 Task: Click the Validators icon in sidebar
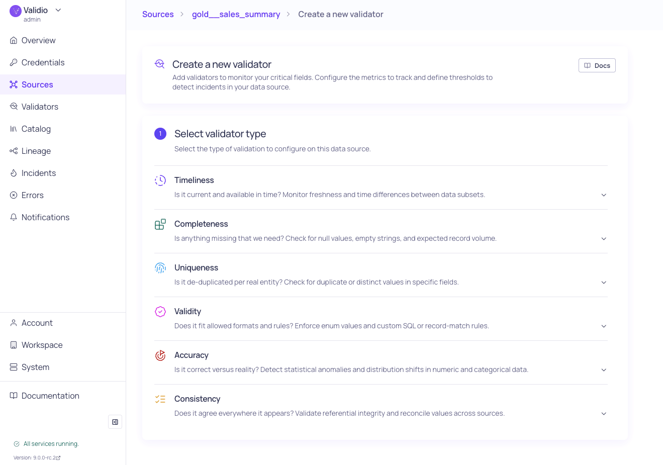[14, 107]
